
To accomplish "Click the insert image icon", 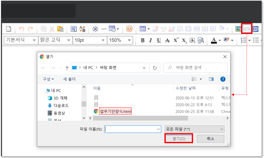I will [x=238, y=29].
